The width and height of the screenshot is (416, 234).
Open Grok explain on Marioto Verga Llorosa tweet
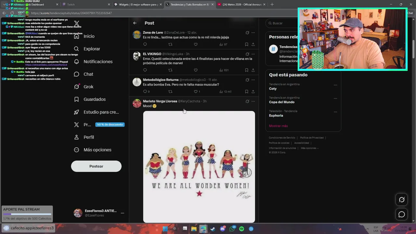coord(247,101)
